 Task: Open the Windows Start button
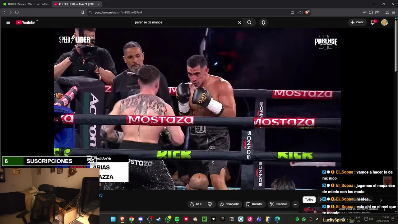point(113,219)
